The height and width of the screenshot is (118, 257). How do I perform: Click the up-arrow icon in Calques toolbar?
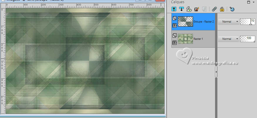(174, 9)
